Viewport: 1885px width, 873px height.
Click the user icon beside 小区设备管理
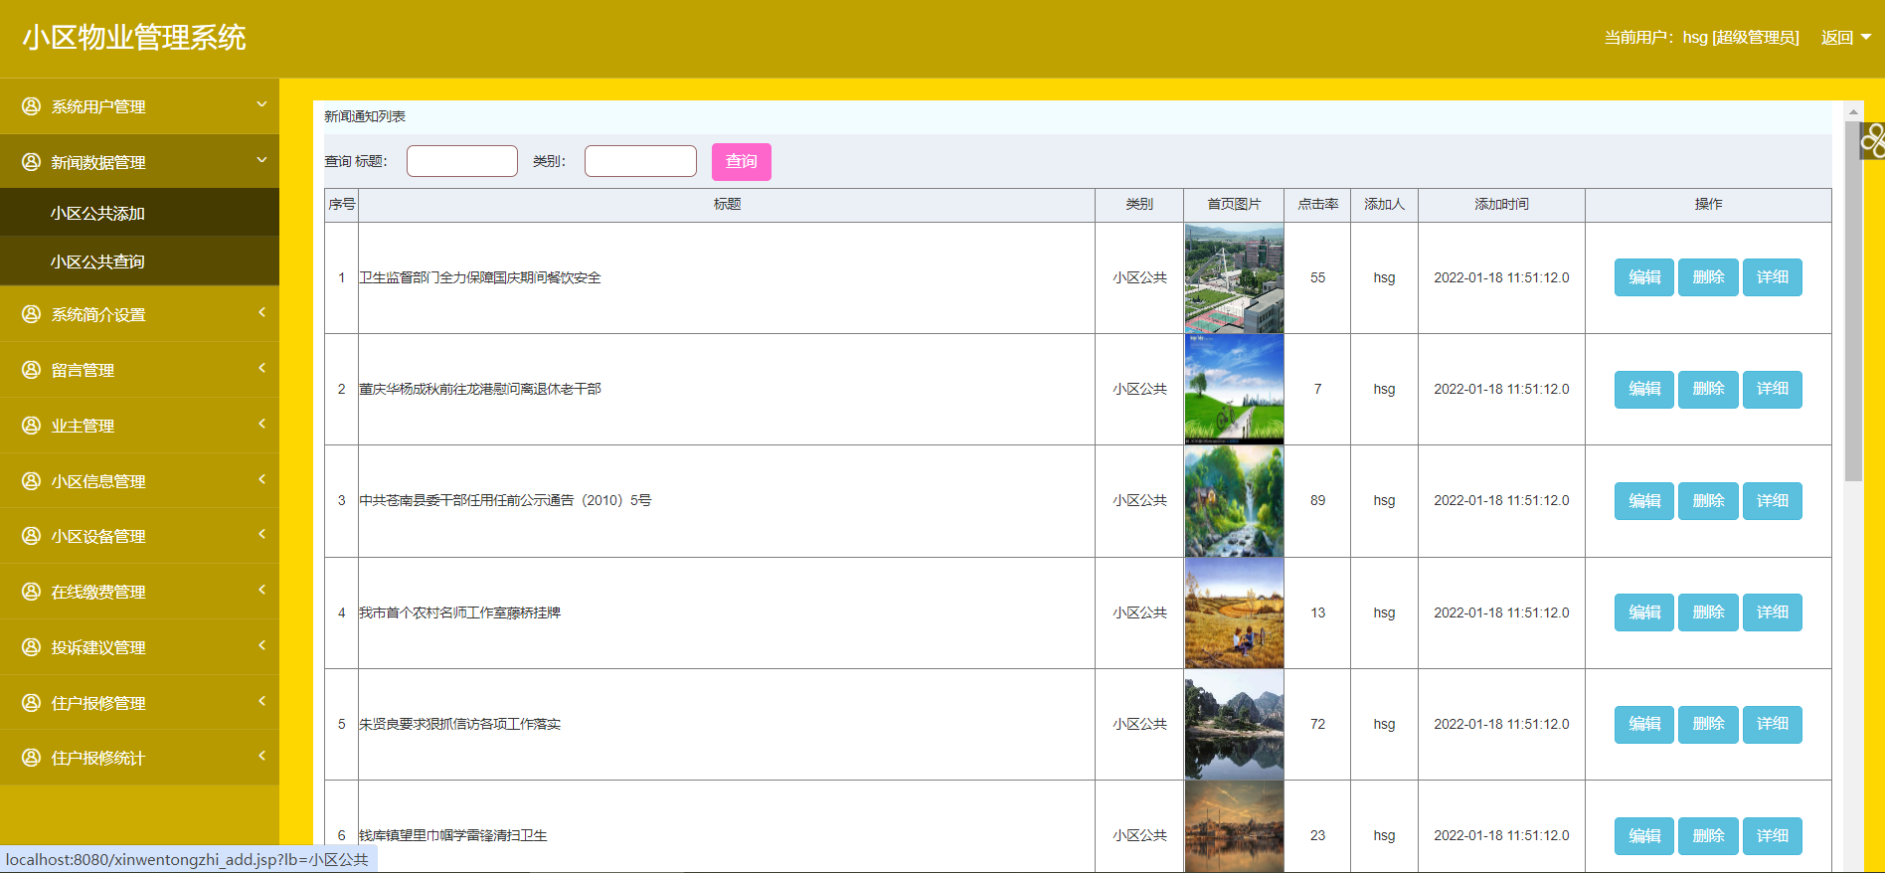tap(32, 535)
